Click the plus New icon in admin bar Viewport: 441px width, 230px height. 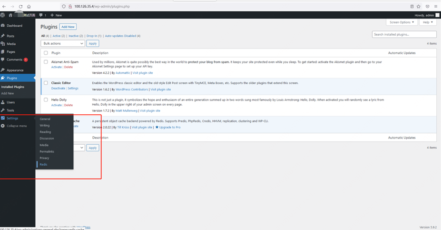52,15
